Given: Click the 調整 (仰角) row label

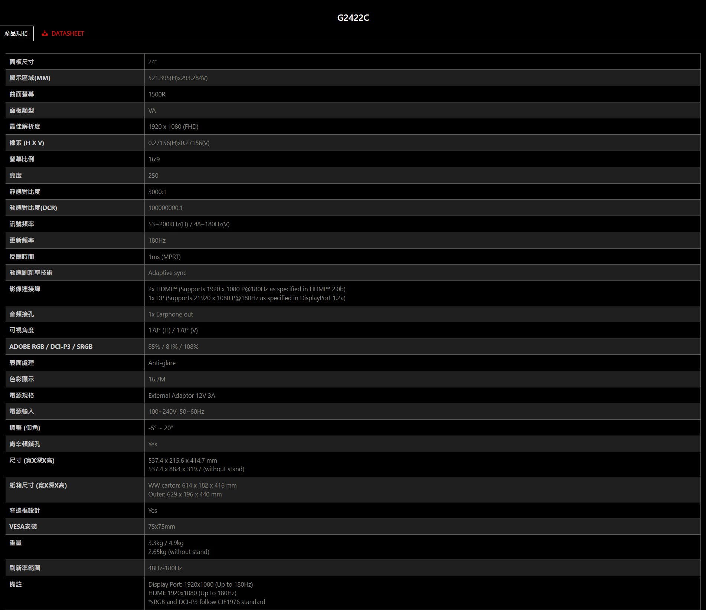Looking at the screenshot, I should click(24, 428).
